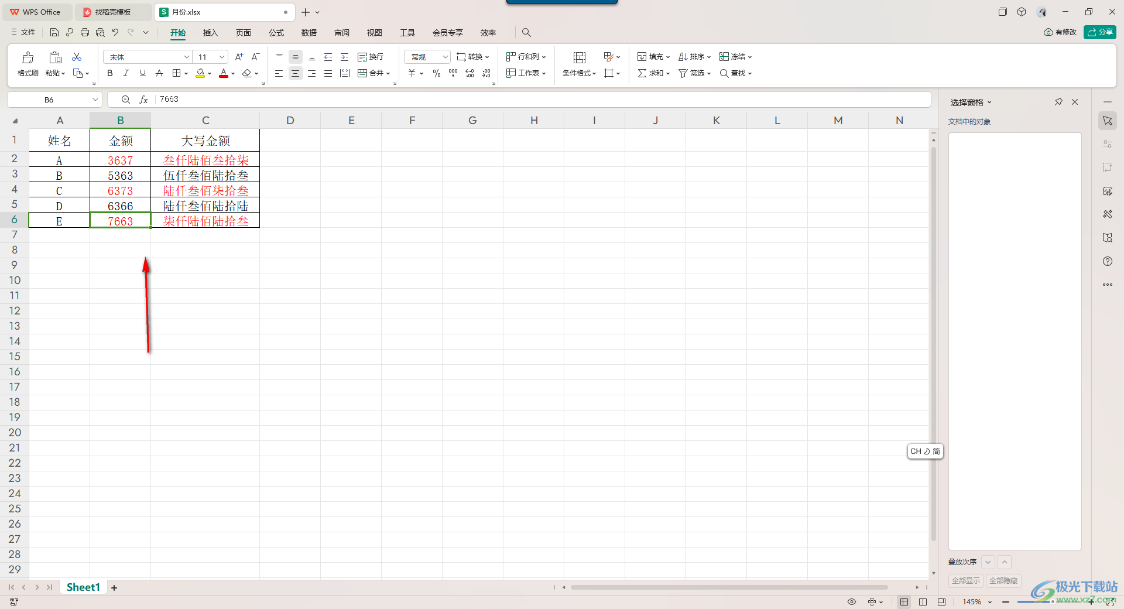The image size is (1124, 609).
Task: Click the Share (分享) button
Action: coord(1100,32)
